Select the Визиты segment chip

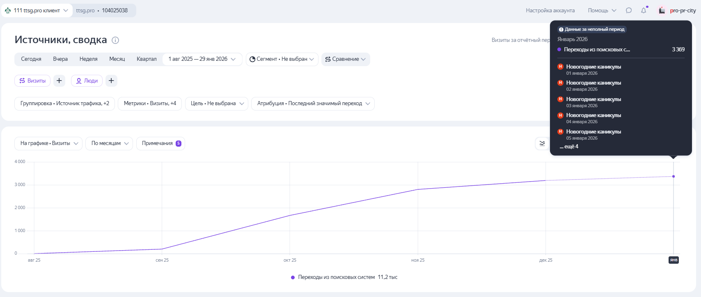click(x=32, y=81)
